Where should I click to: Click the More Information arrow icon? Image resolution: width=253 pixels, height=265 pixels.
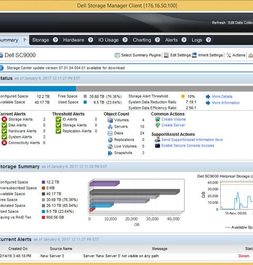208,103
